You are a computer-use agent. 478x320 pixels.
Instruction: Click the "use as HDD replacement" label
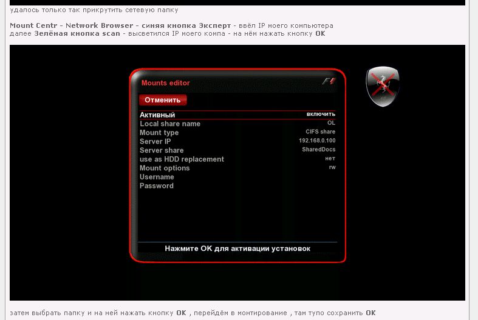tap(182, 159)
